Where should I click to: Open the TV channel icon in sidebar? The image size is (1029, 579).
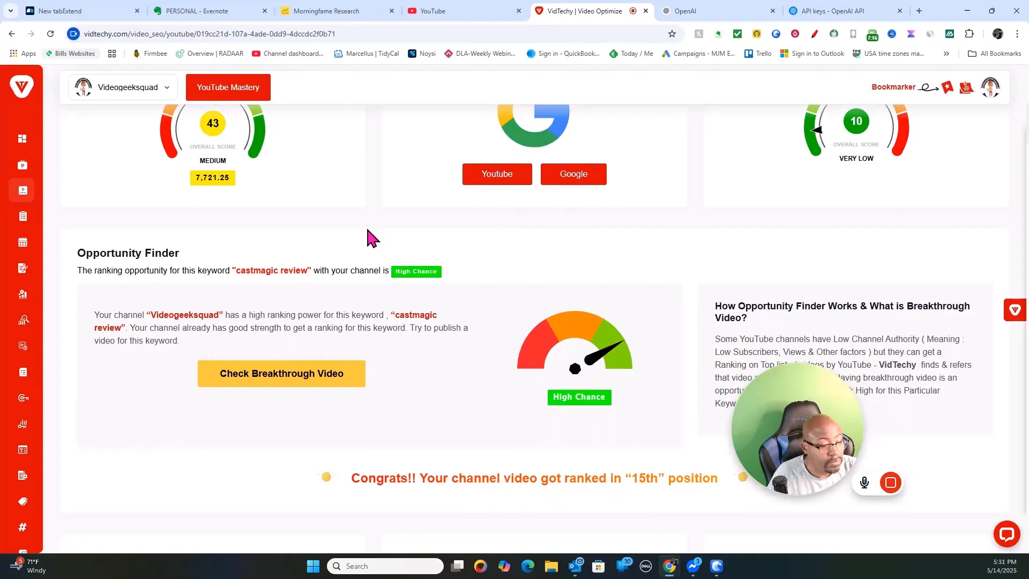tap(23, 165)
